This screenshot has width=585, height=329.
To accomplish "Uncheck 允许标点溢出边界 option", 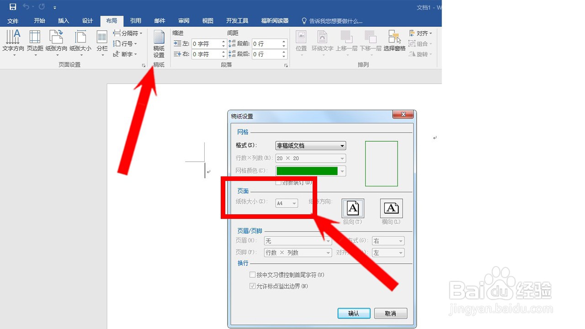I will [252, 286].
